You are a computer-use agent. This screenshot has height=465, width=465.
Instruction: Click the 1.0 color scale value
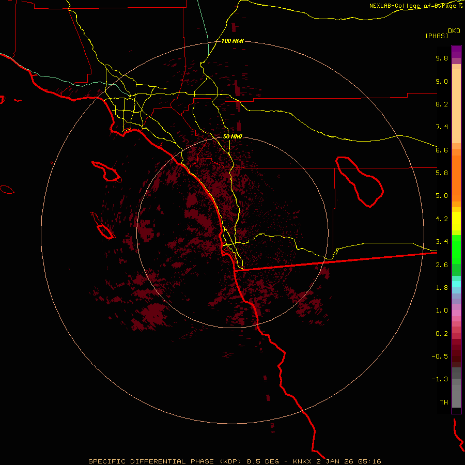click(x=442, y=311)
